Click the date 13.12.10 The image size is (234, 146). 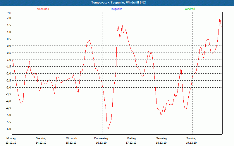pos(11,143)
